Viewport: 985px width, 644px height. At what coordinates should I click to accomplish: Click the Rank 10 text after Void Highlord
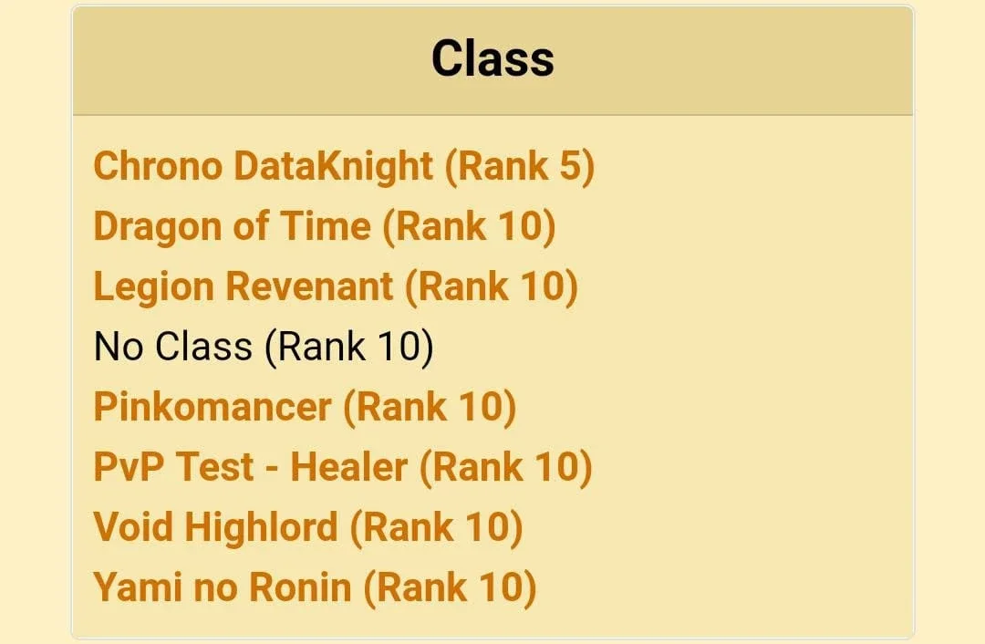click(x=436, y=526)
